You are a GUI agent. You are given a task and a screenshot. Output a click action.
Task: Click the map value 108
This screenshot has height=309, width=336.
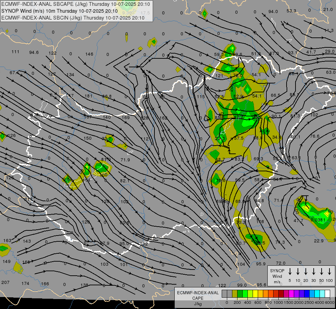pos(260,221)
